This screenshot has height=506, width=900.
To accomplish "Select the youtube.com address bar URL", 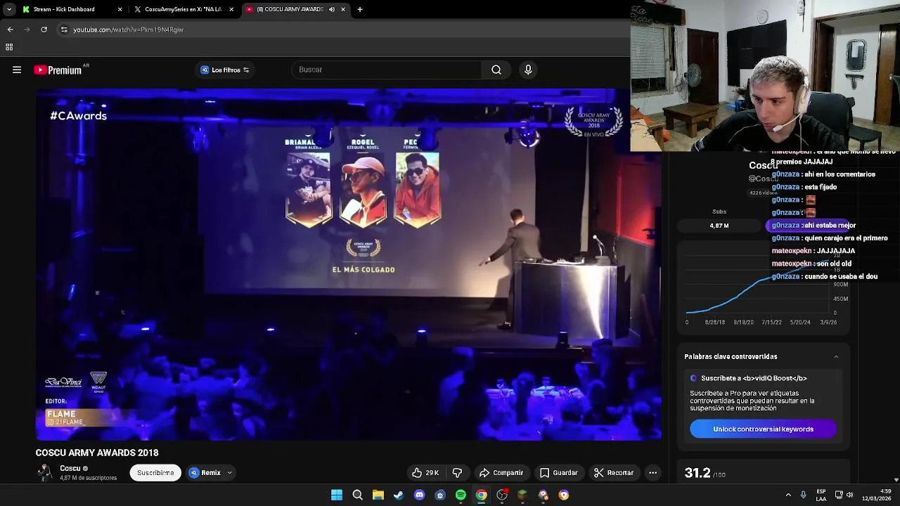I will [x=128, y=30].
